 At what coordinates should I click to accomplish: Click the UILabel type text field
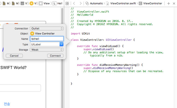[x=45, y=44]
